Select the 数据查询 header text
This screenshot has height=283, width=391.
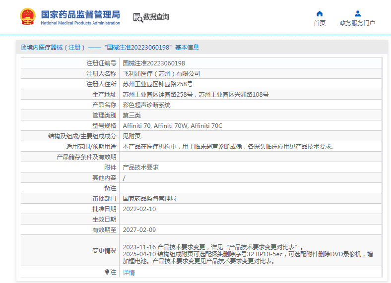[x=156, y=17]
